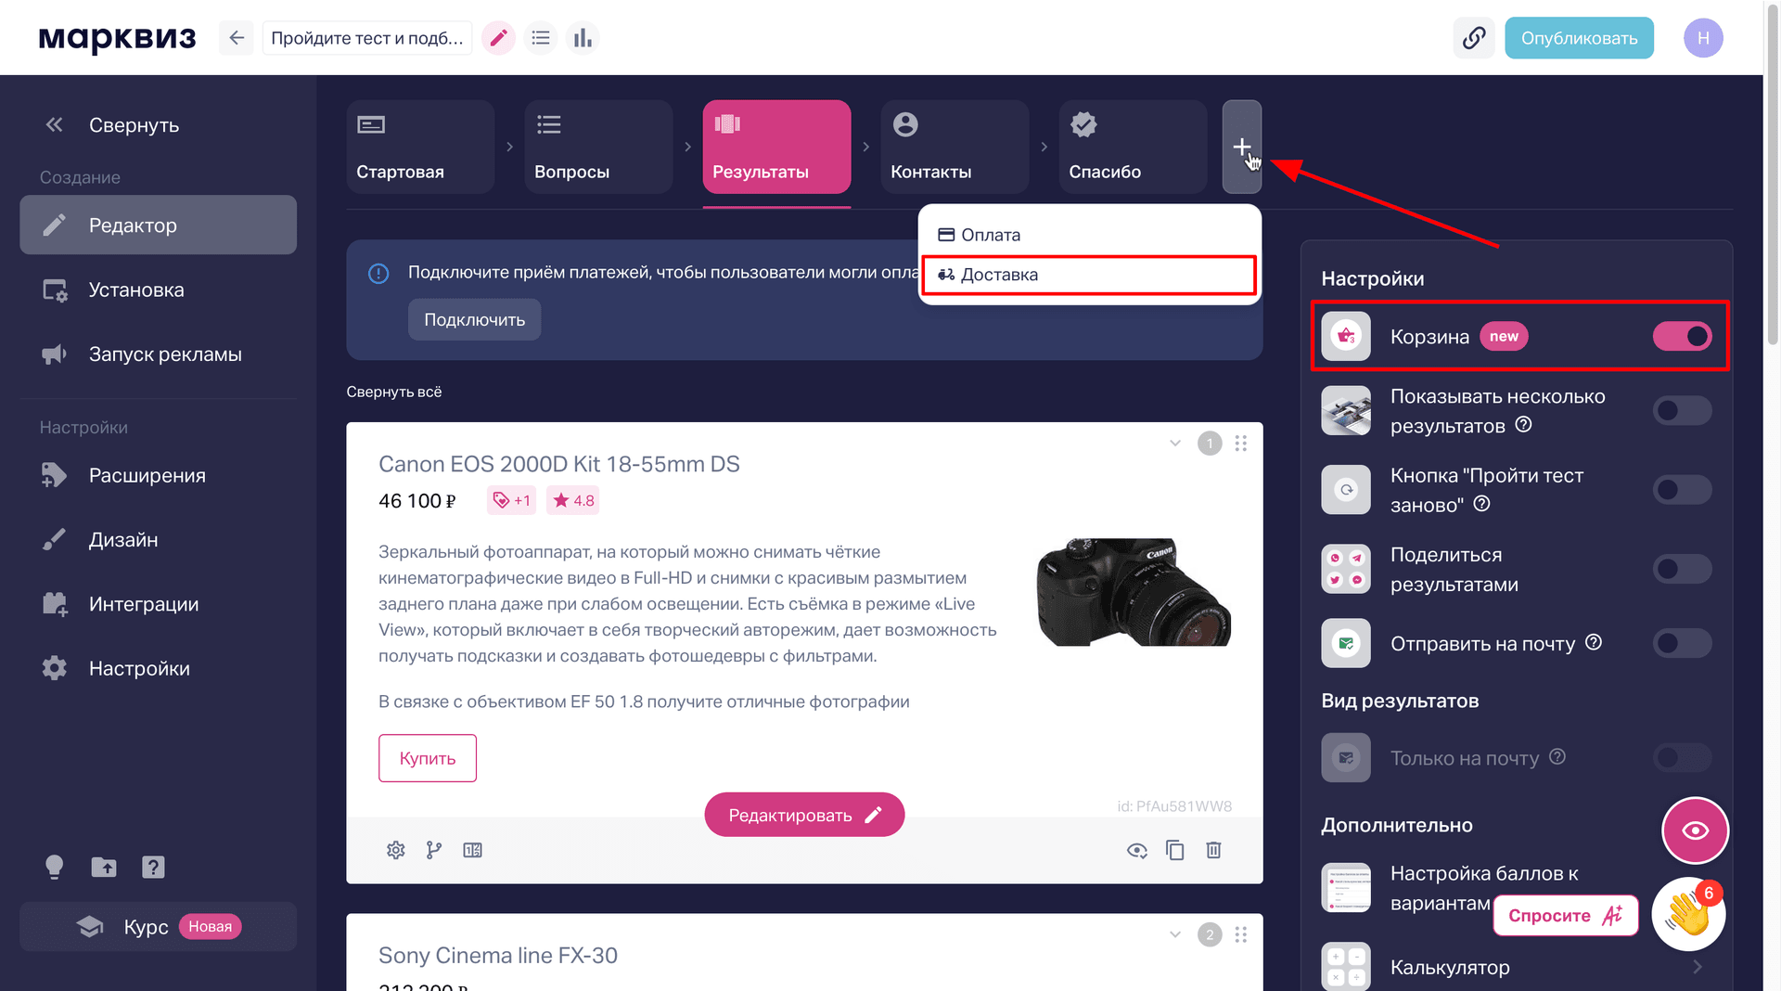The width and height of the screenshot is (1781, 991).
Task: Click the branching logic icon on Canon card
Action: coord(434,850)
